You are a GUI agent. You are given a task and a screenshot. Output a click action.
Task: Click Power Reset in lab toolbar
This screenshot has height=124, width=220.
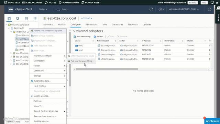(x=91, y=2)
